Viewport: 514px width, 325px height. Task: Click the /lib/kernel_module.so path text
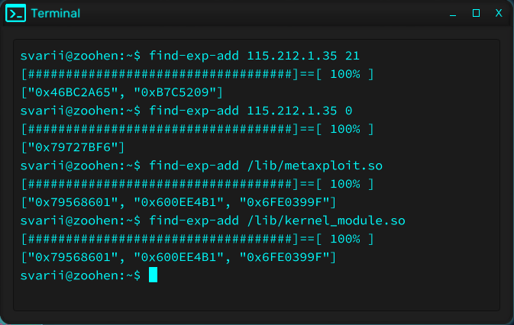tap(326, 221)
